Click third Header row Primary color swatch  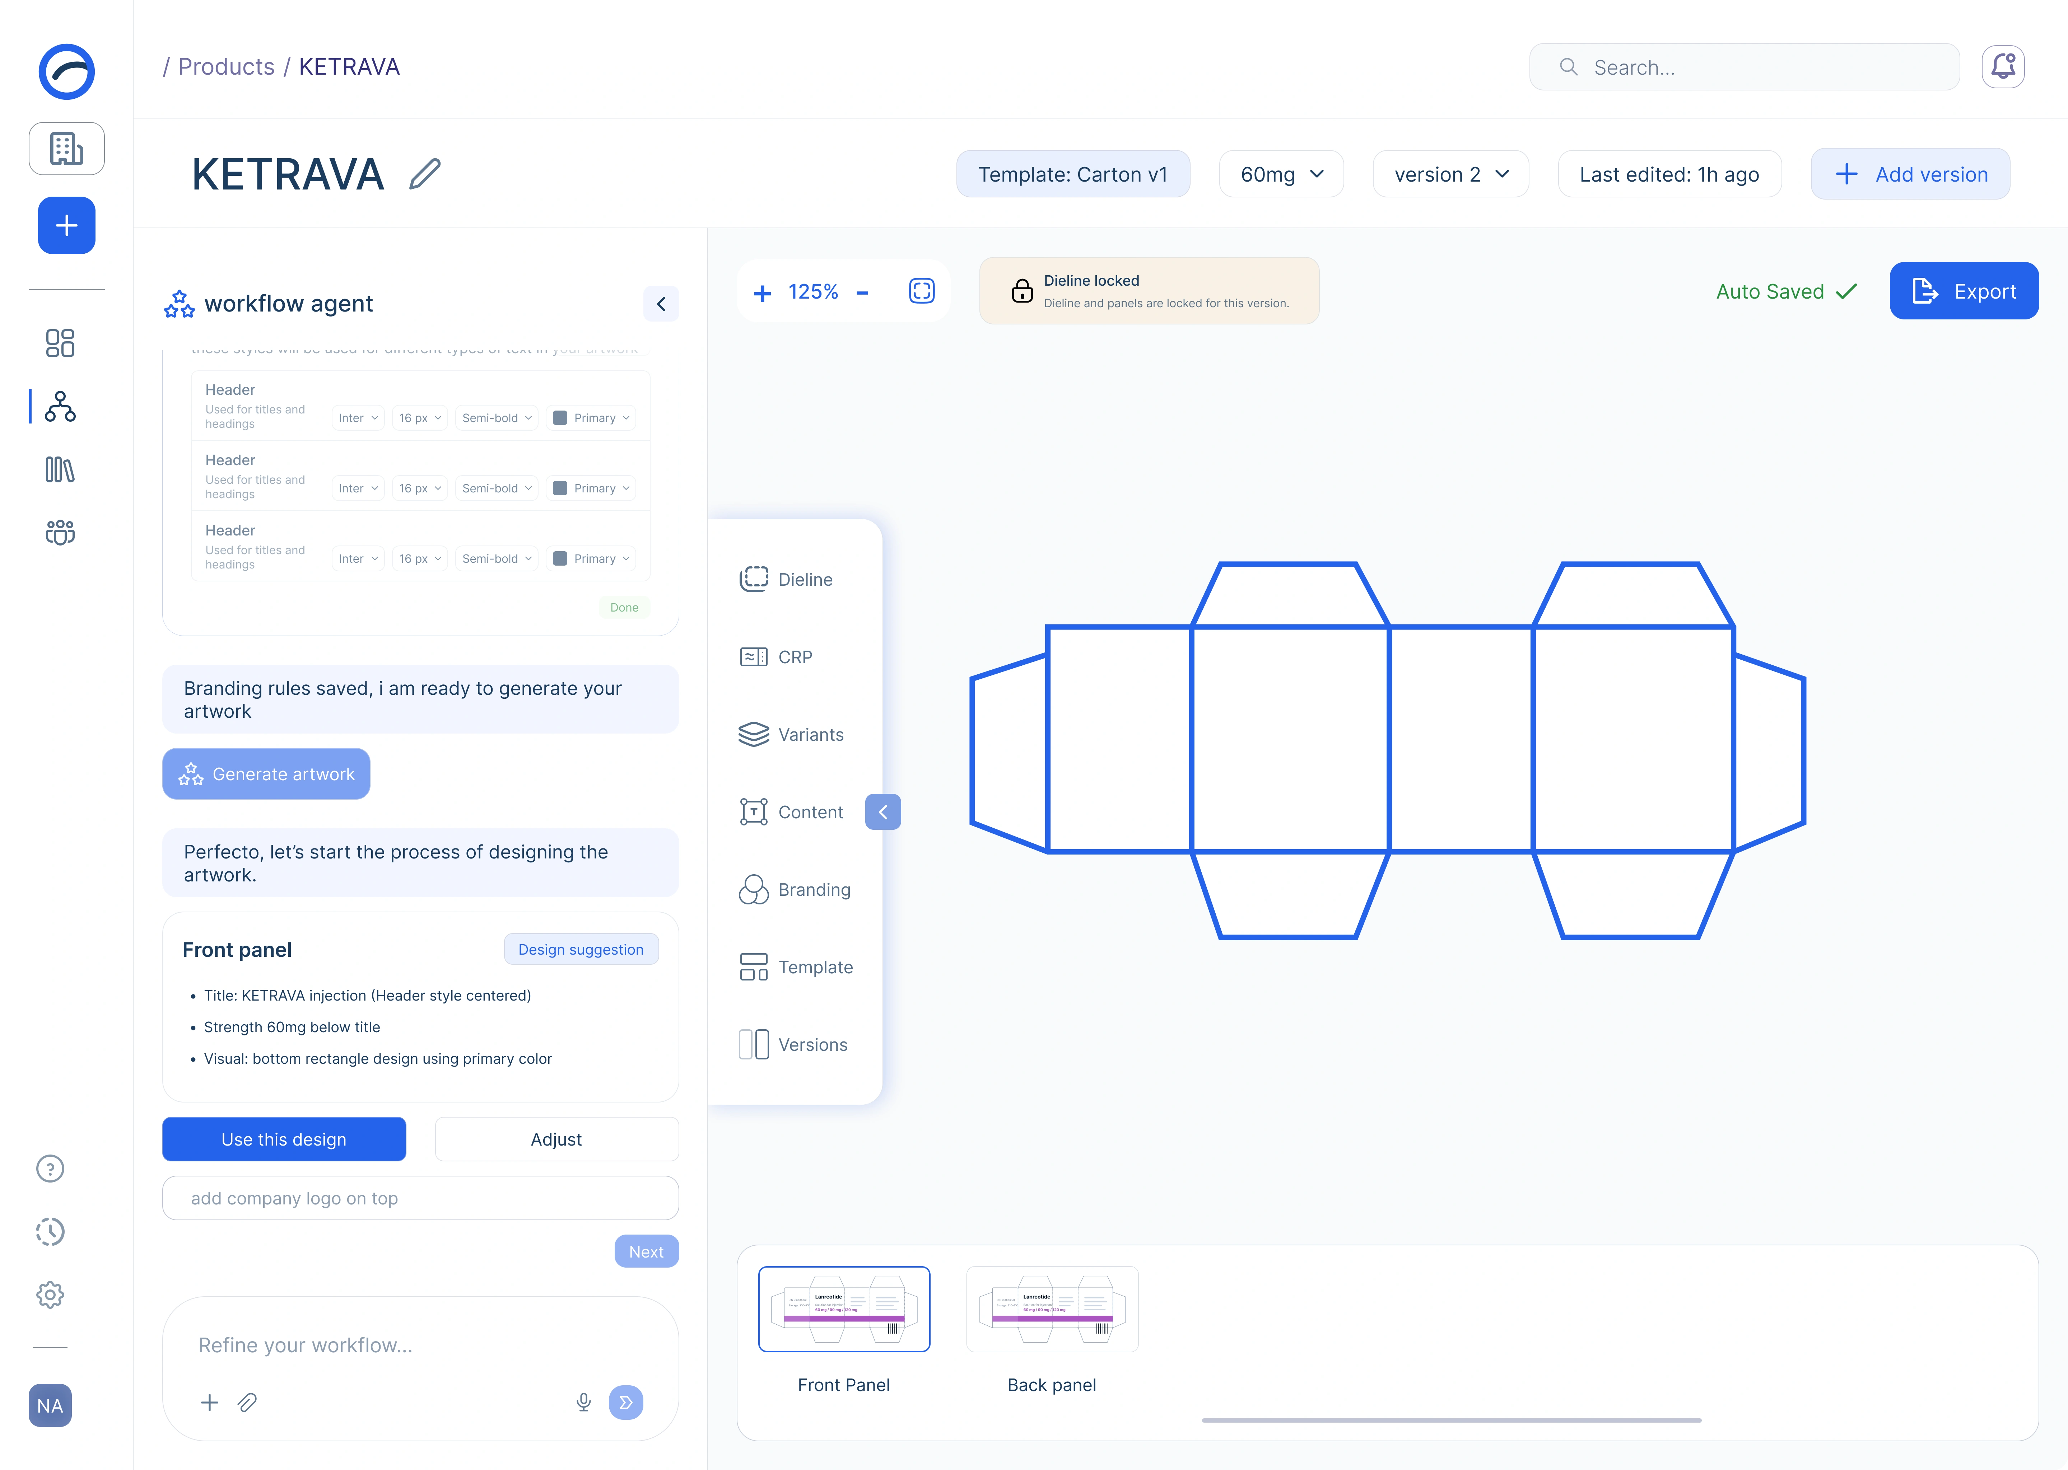pyautogui.click(x=560, y=558)
